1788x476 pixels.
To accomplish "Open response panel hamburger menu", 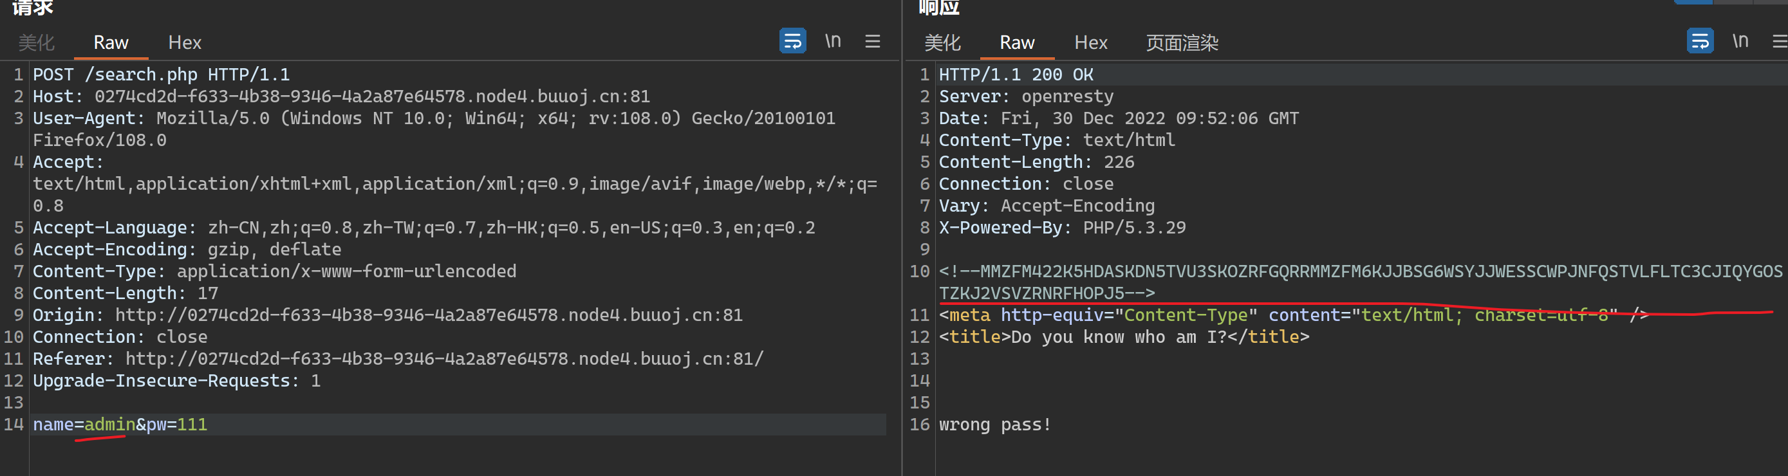I will point(1780,42).
